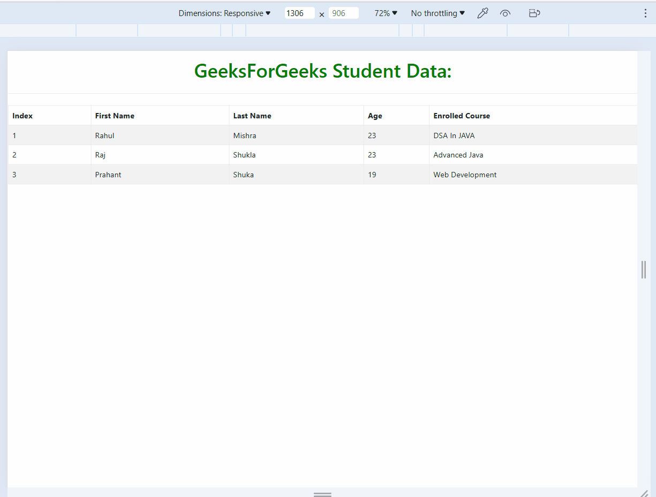Click the GeeksForGeeks Student Data heading
Viewport: 656px width, 497px height.
tap(323, 71)
